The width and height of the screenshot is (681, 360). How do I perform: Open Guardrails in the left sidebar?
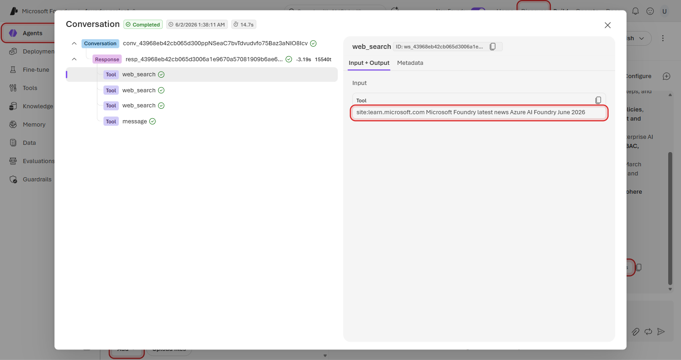tap(37, 179)
